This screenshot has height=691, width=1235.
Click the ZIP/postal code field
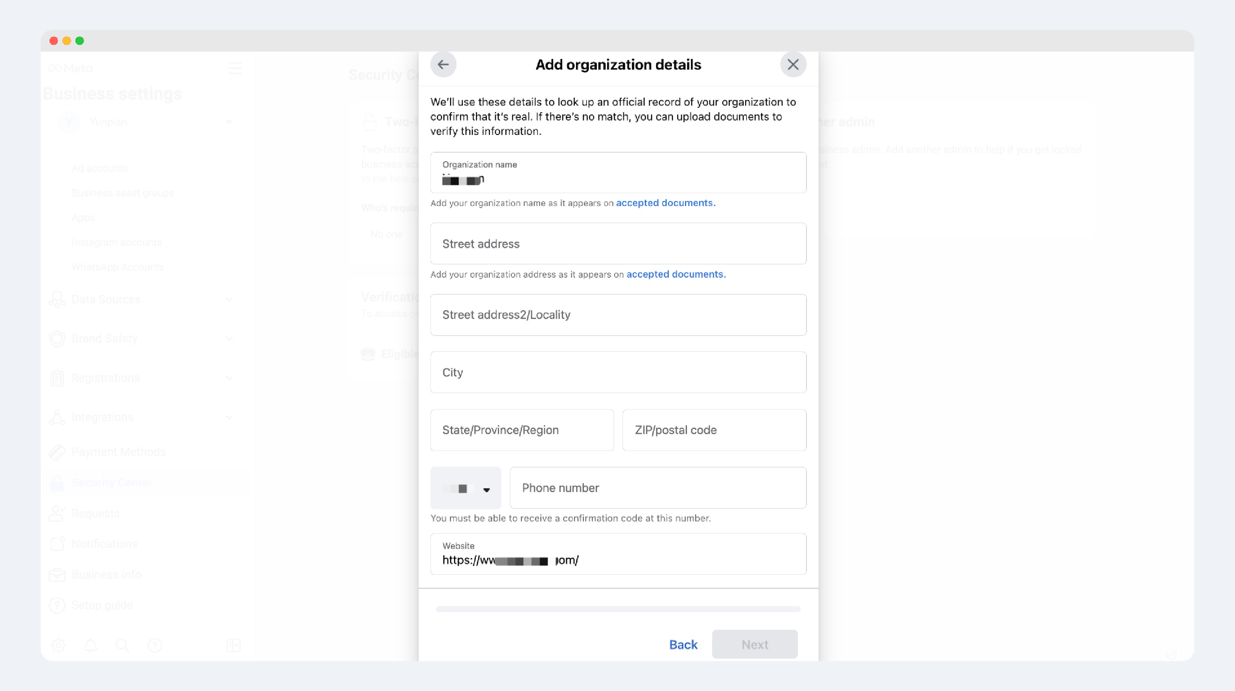point(714,430)
